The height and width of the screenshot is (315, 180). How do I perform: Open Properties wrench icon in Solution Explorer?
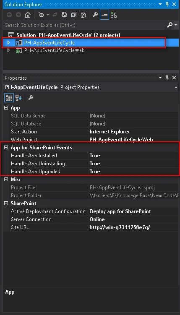(x=95, y=15)
